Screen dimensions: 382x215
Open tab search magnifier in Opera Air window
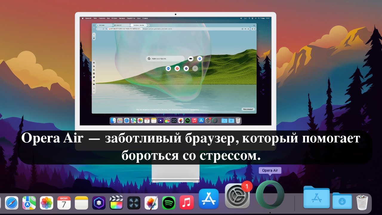pyautogui.click(x=254, y=25)
